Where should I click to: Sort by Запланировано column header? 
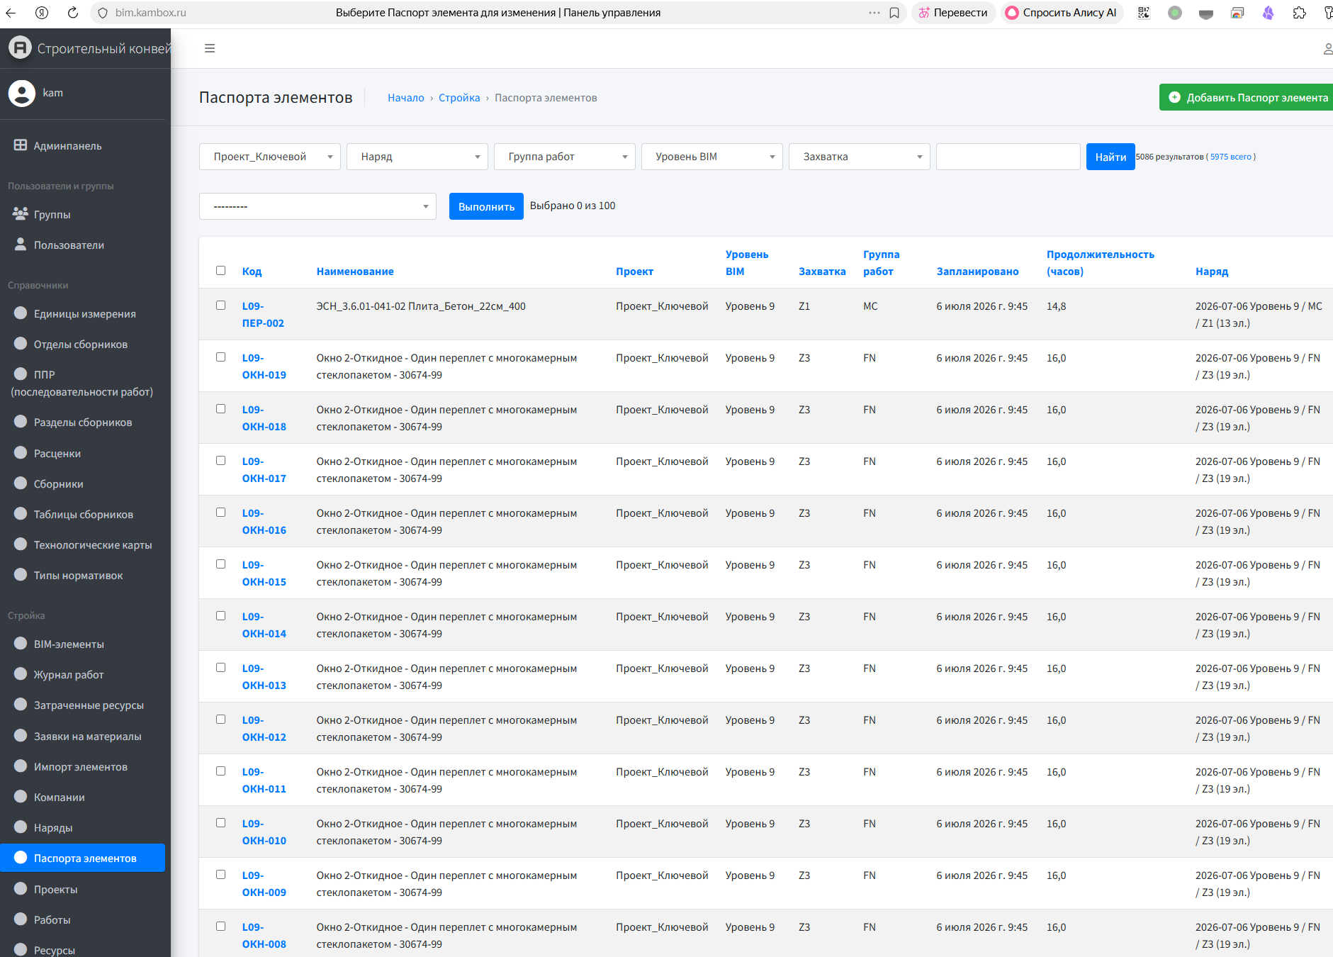pyautogui.click(x=978, y=272)
